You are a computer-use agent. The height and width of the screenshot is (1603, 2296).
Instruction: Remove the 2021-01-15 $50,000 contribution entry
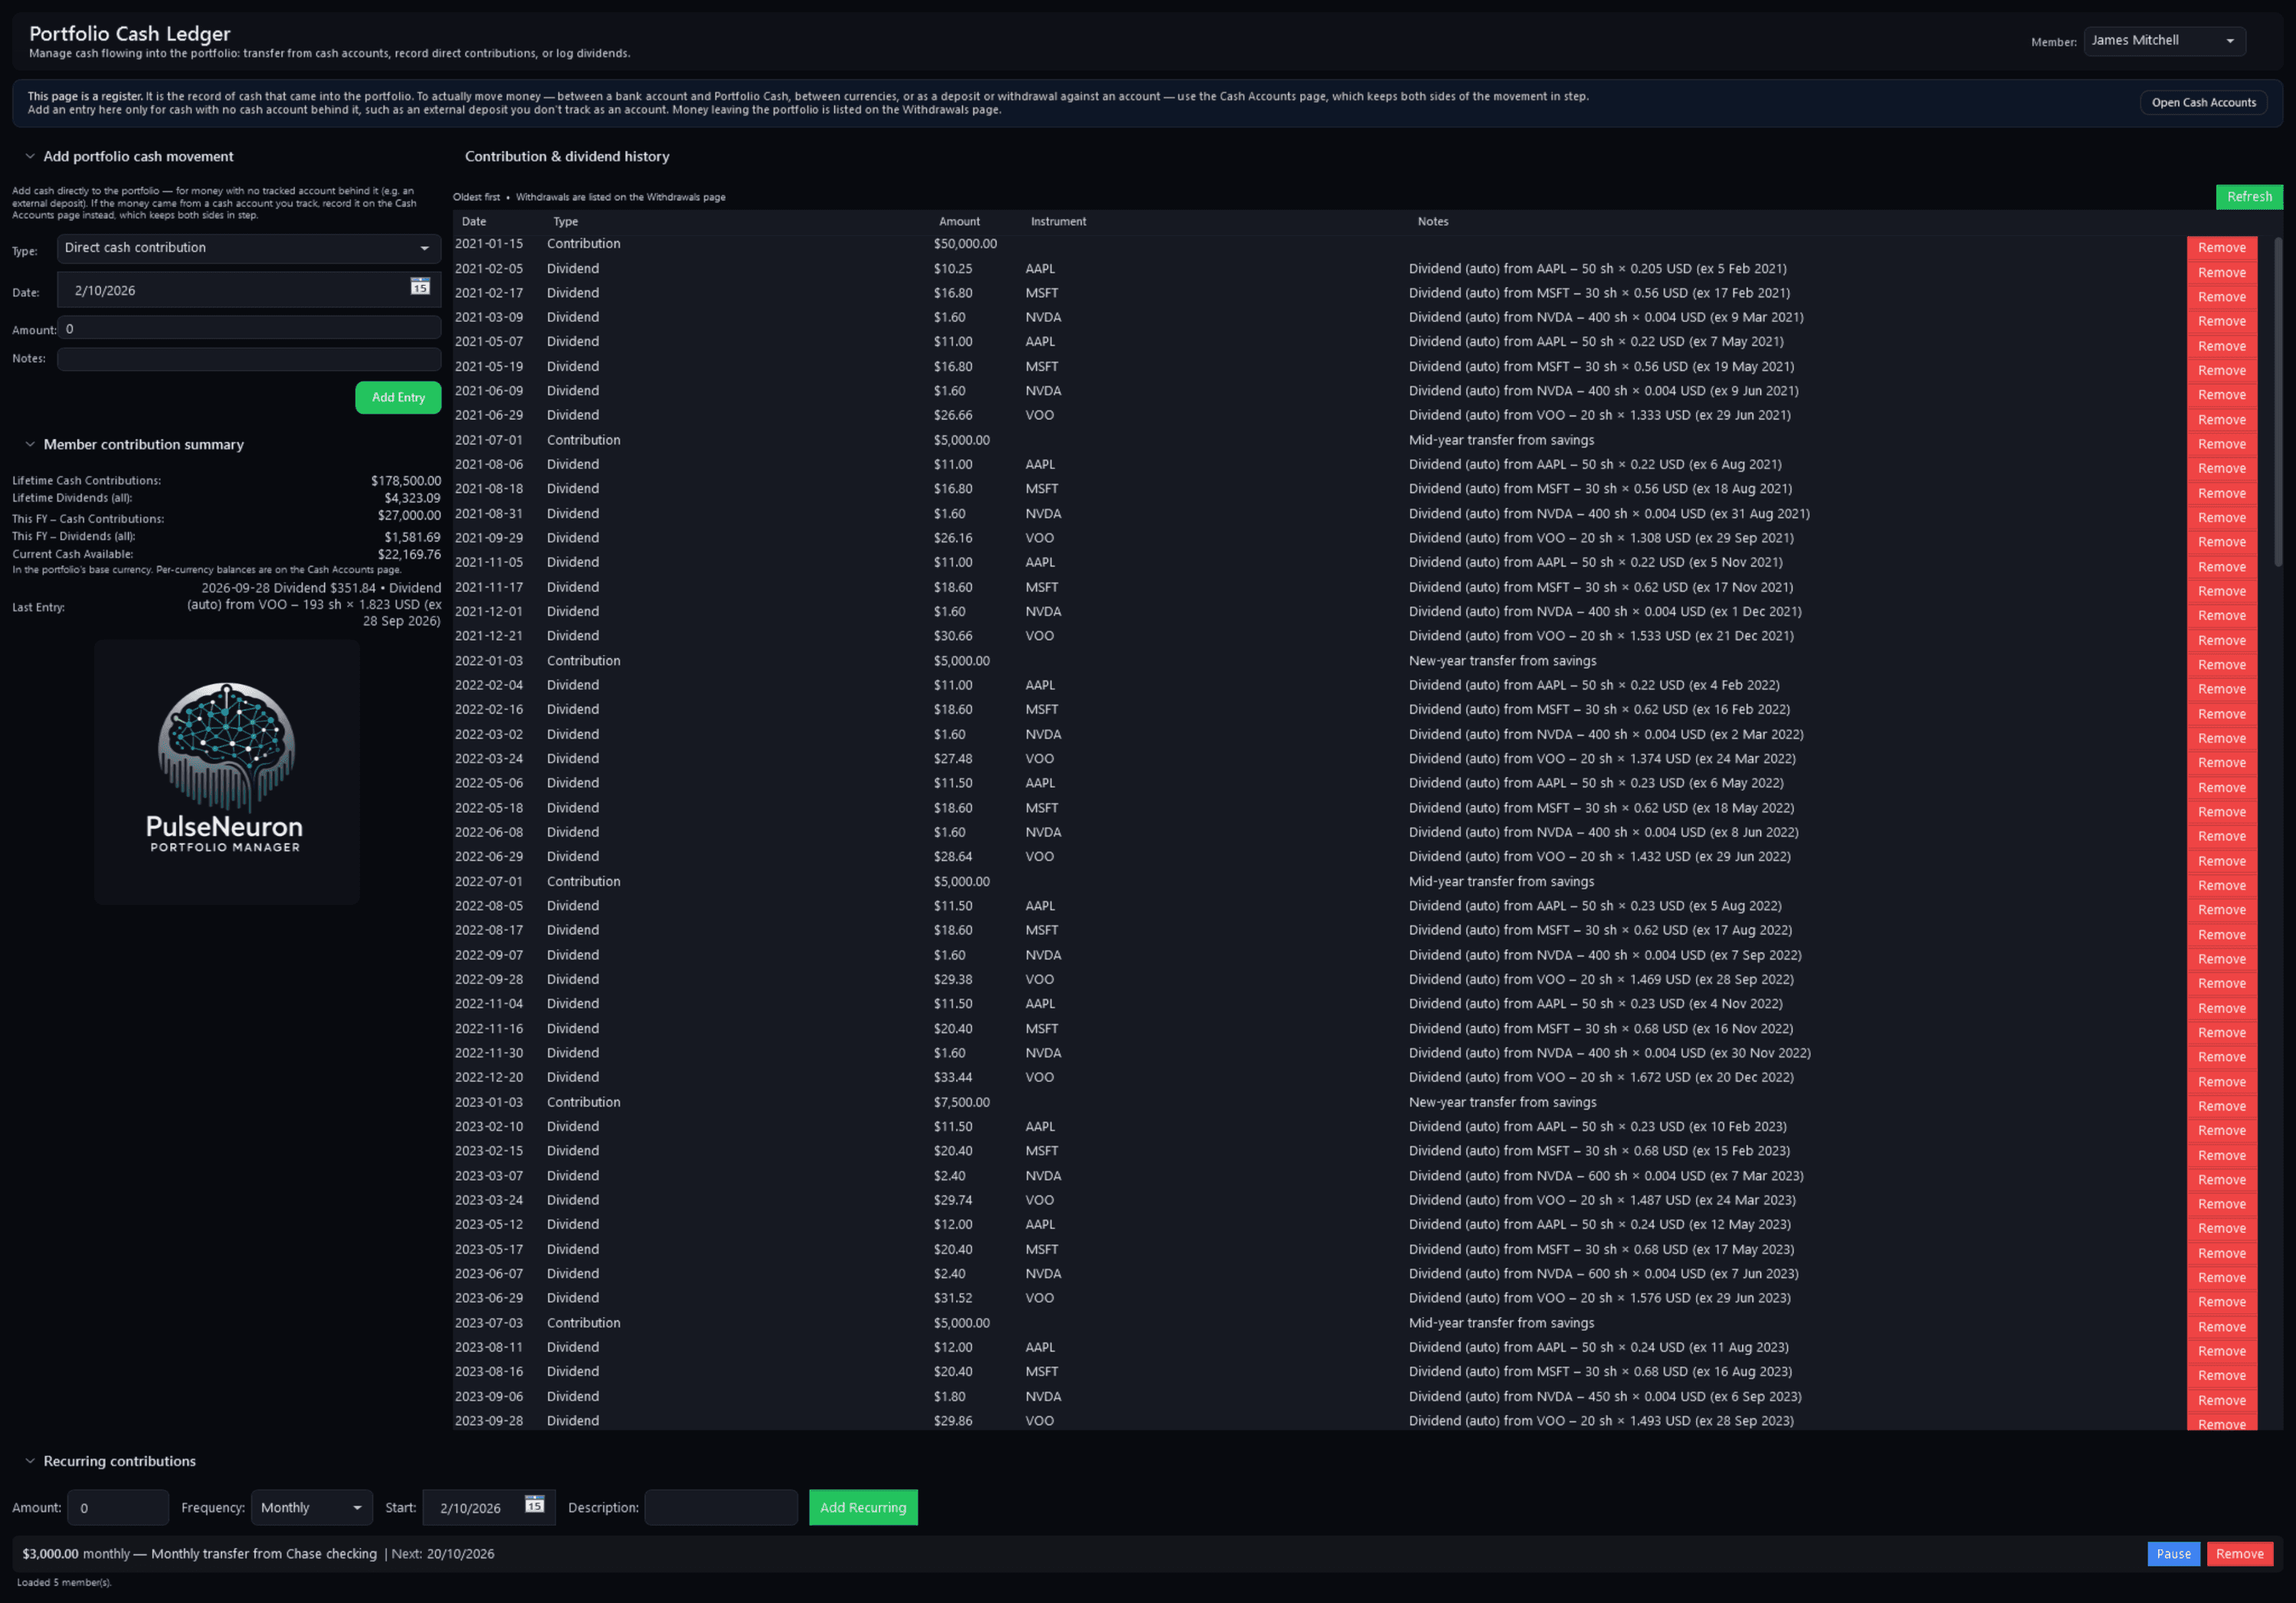[x=2221, y=248]
